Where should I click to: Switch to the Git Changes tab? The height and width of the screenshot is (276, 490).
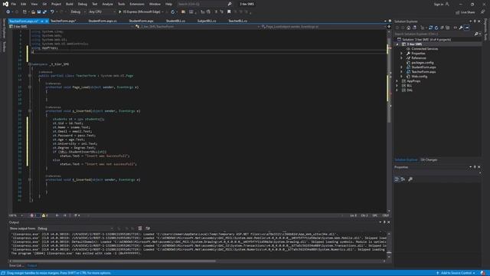(x=429, y=160)
